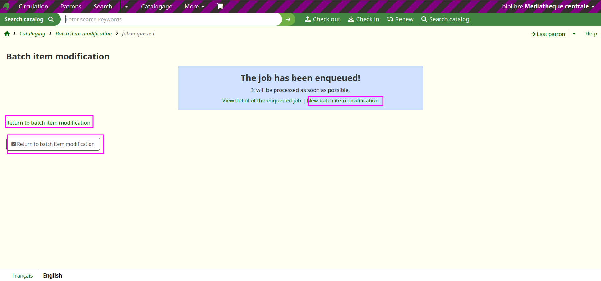Submit search with green arrow button
Viewport: 601px width, 281px height.
point(288,19)
